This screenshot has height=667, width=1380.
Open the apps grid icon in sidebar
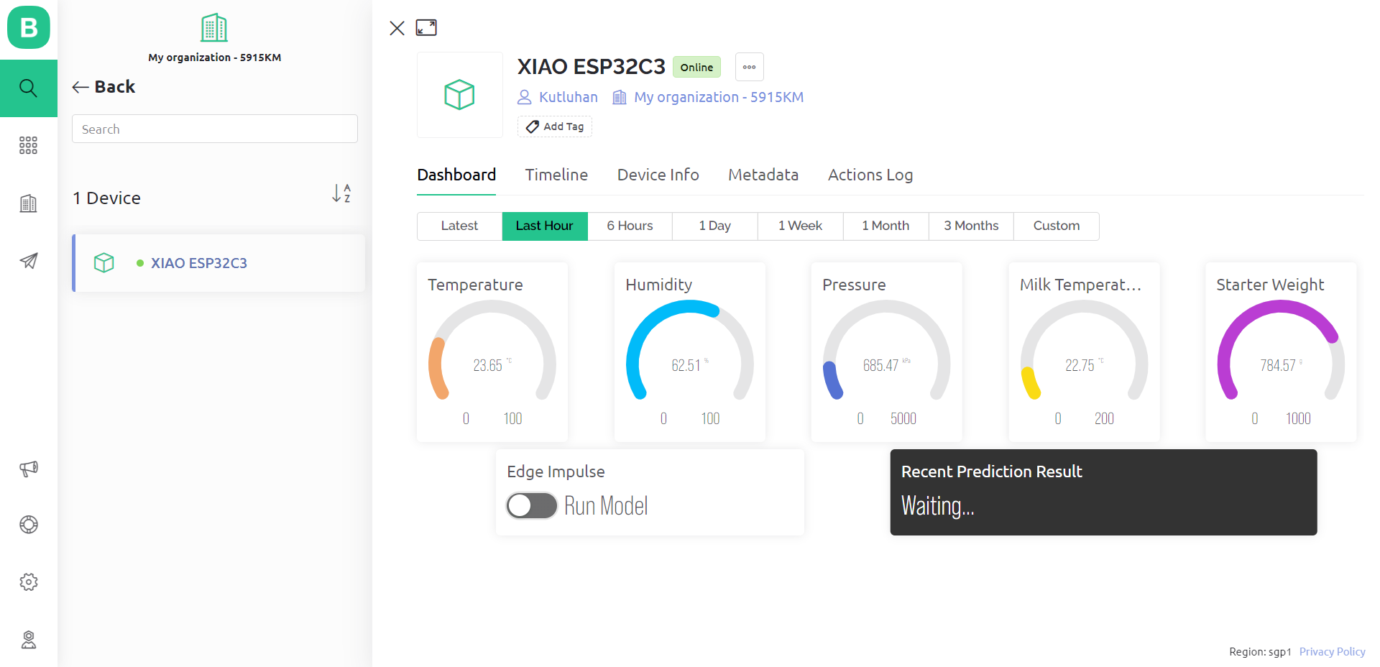point(28,146)
